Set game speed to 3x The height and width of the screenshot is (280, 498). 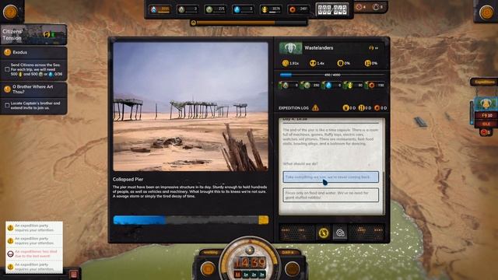(261, 274)
